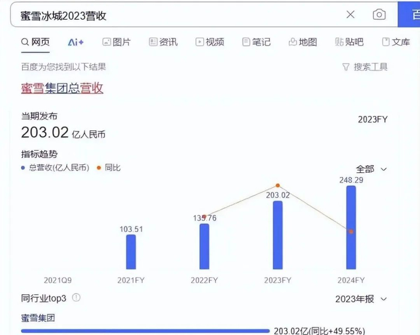Open the 蜜雪集团总营收 result link

[62, 88]
